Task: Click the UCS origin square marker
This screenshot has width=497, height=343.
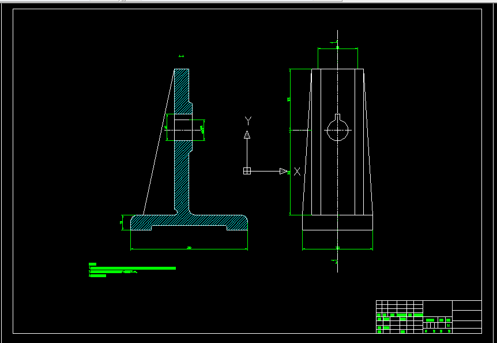Action: click(x=247, y=171)
